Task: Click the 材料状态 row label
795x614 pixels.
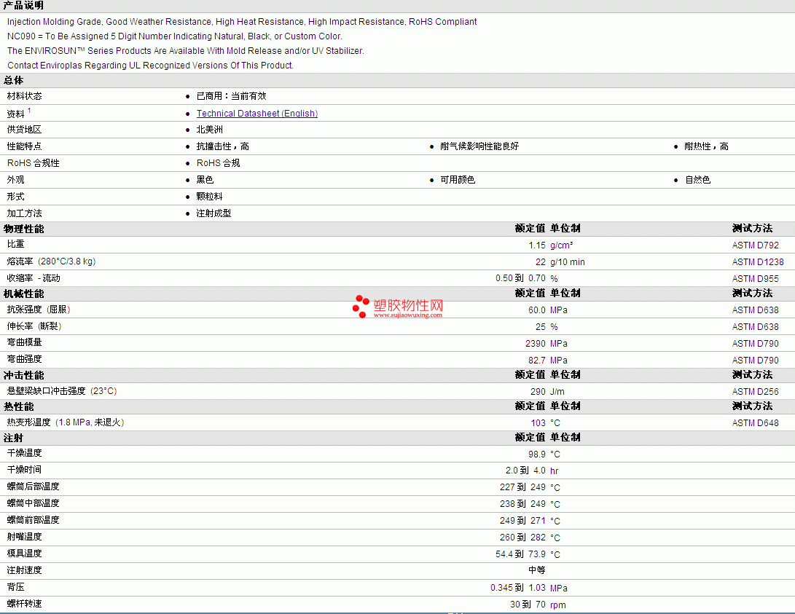Action: point(24,96)
